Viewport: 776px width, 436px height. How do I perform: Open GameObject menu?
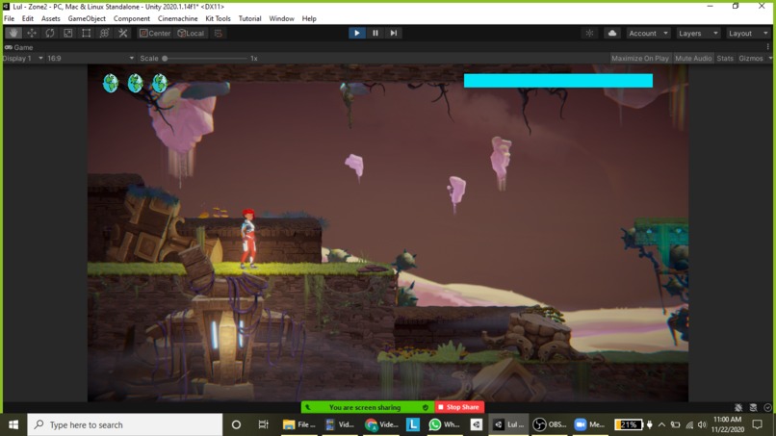pos(87,18)
